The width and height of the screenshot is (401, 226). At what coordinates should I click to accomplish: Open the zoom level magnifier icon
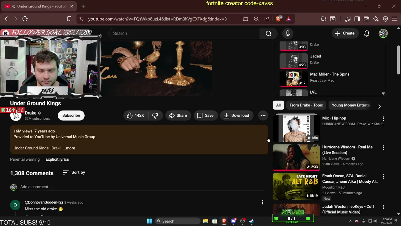tap(256, 19)
